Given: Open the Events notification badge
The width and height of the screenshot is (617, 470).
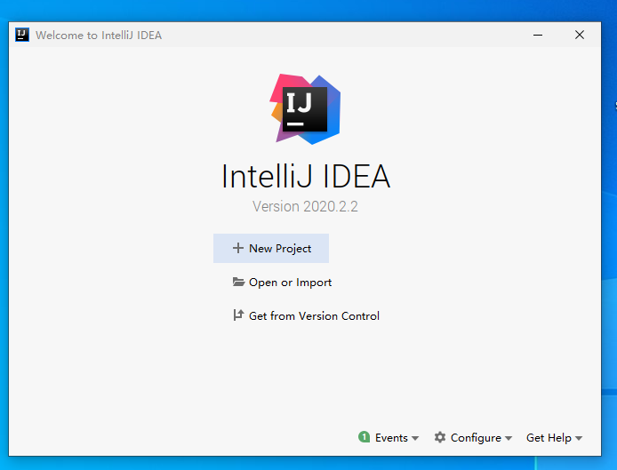Looking at the screenshot, I should [x=364, y=437].
